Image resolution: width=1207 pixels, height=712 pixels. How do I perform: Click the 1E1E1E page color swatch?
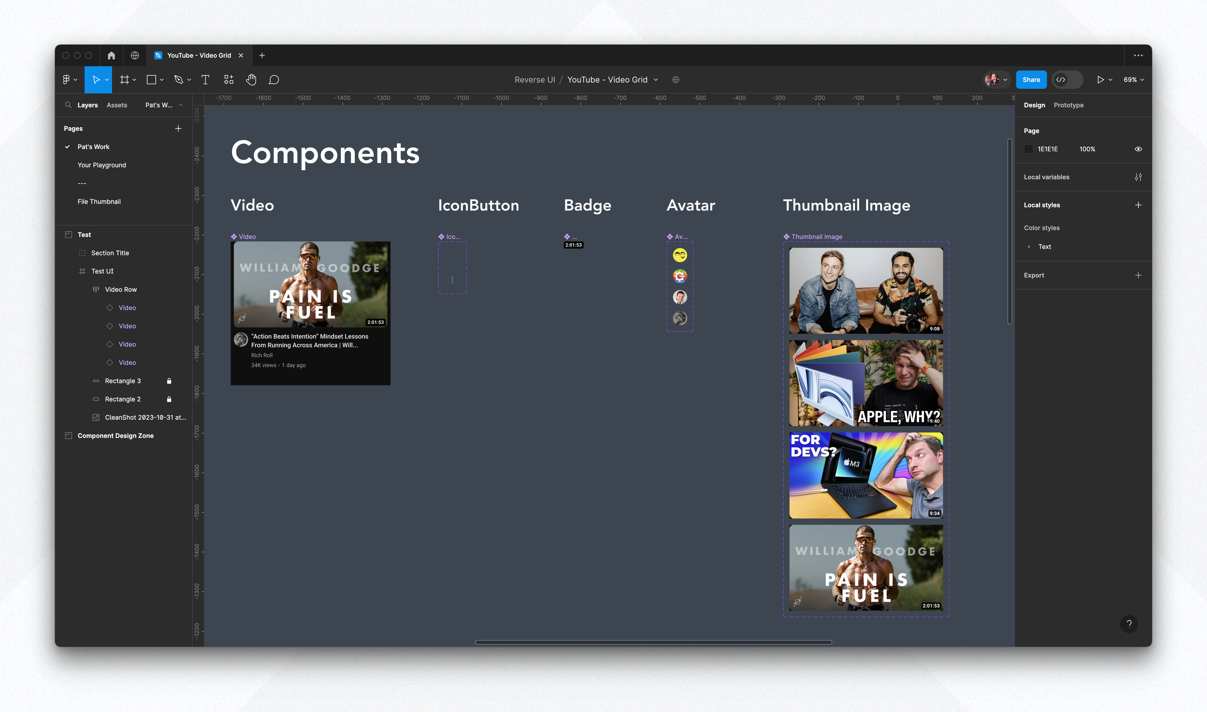(1028, 149)
